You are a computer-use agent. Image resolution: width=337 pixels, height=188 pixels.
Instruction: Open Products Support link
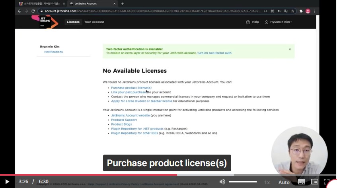pyautogui.click(x=124, y=120)
